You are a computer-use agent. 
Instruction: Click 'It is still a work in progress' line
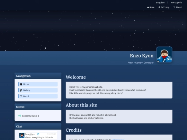96,93
